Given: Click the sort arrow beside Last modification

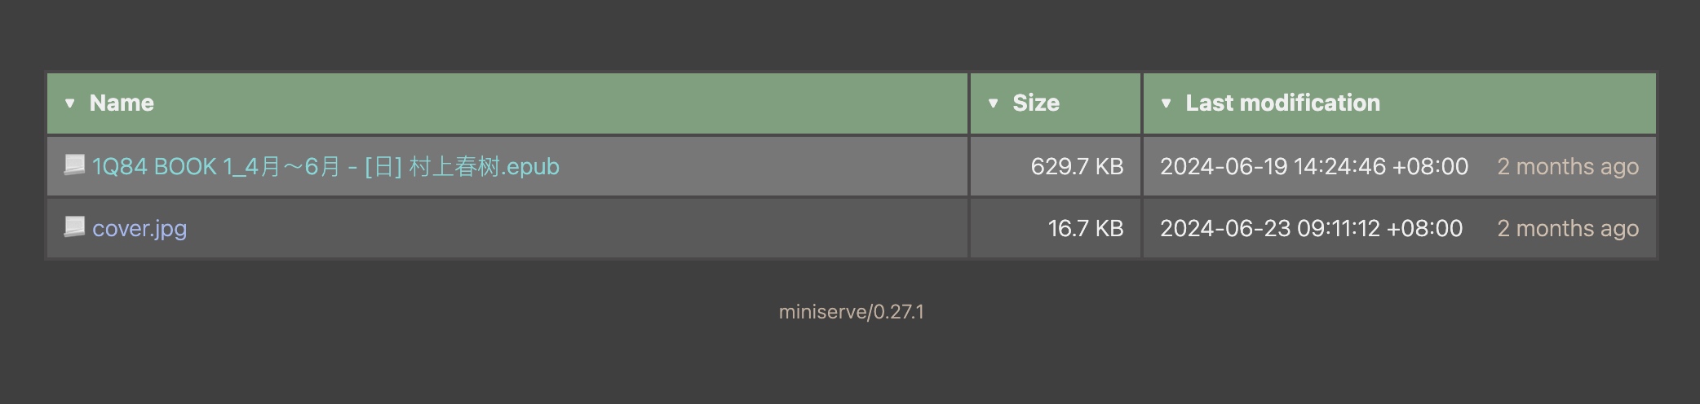Looking at the screenshot, I should [x=1166, y=103].
